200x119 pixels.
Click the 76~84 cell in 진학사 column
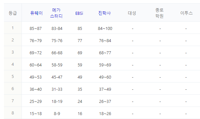[x=105, y=41]
